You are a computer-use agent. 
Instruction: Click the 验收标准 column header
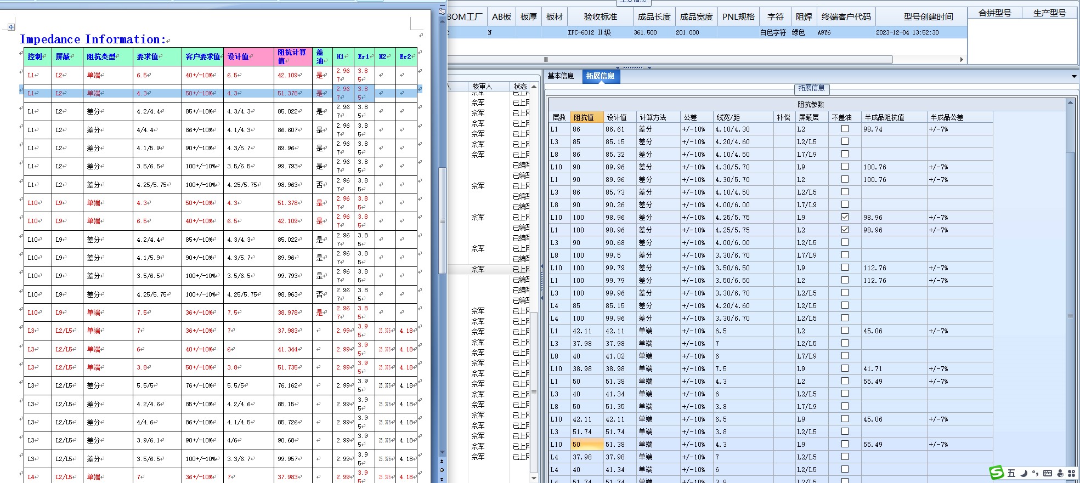pos(600,17)
